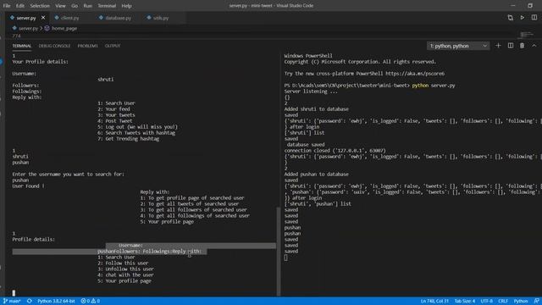Open the File menu

(x=7, y=6)
